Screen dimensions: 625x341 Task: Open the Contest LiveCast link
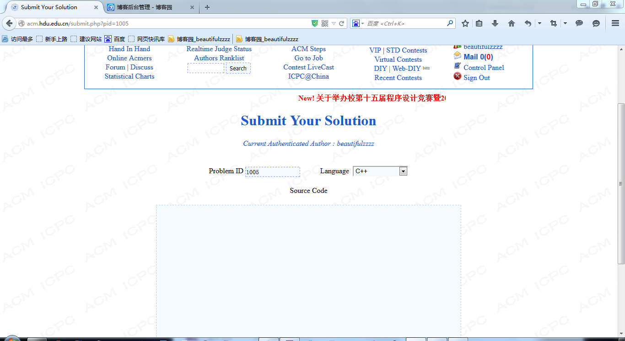point(309,67)
